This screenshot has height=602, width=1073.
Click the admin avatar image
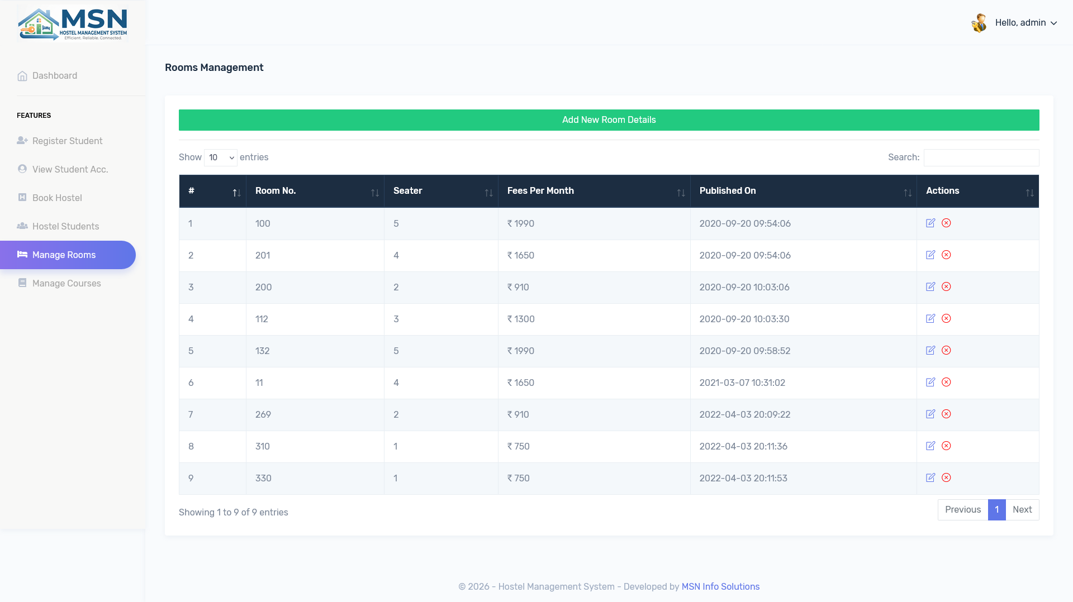click(x=979, y=23)
